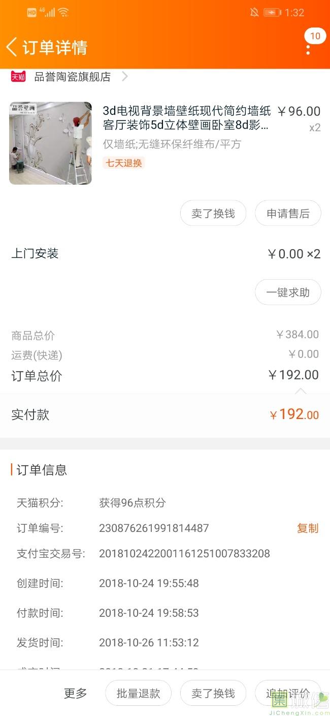Open the 3D wallpaper product thumbnail

point(50,143)
